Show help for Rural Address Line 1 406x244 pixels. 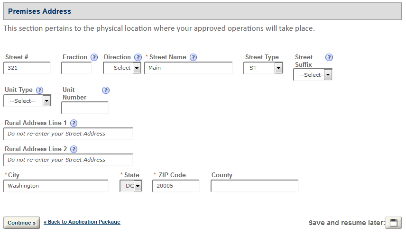(x=74, y=123)
